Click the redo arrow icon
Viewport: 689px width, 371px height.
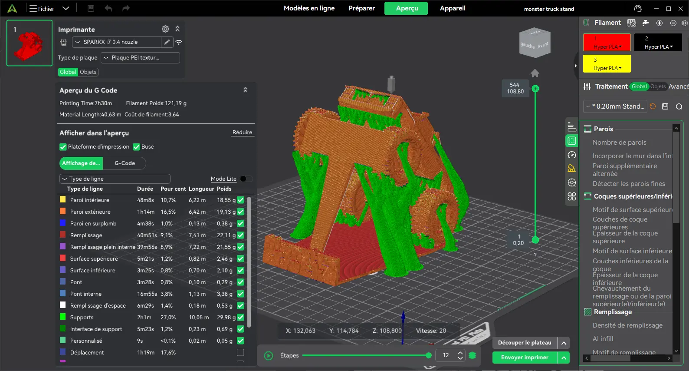(126, 8)
